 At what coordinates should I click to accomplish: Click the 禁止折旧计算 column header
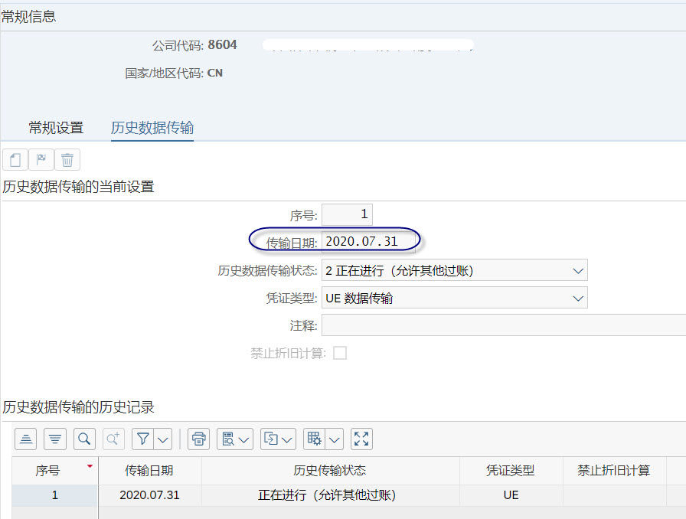point(614,471)
